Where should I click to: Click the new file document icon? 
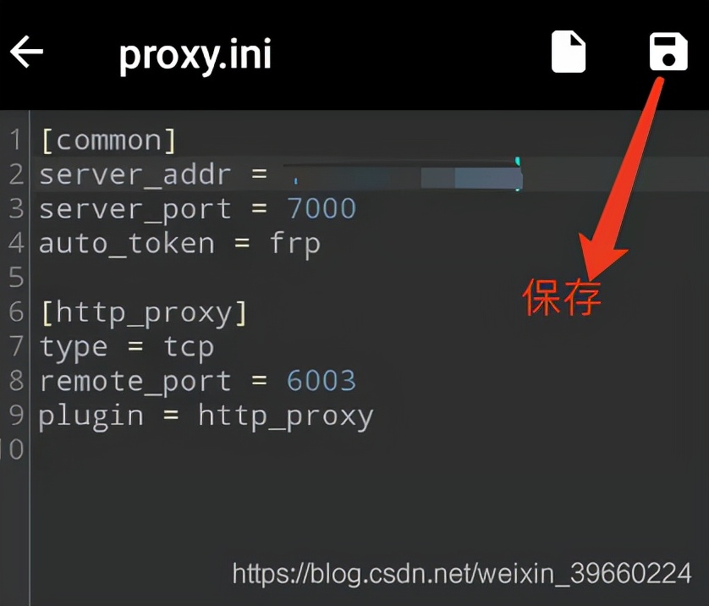click(x=569, y=52)
